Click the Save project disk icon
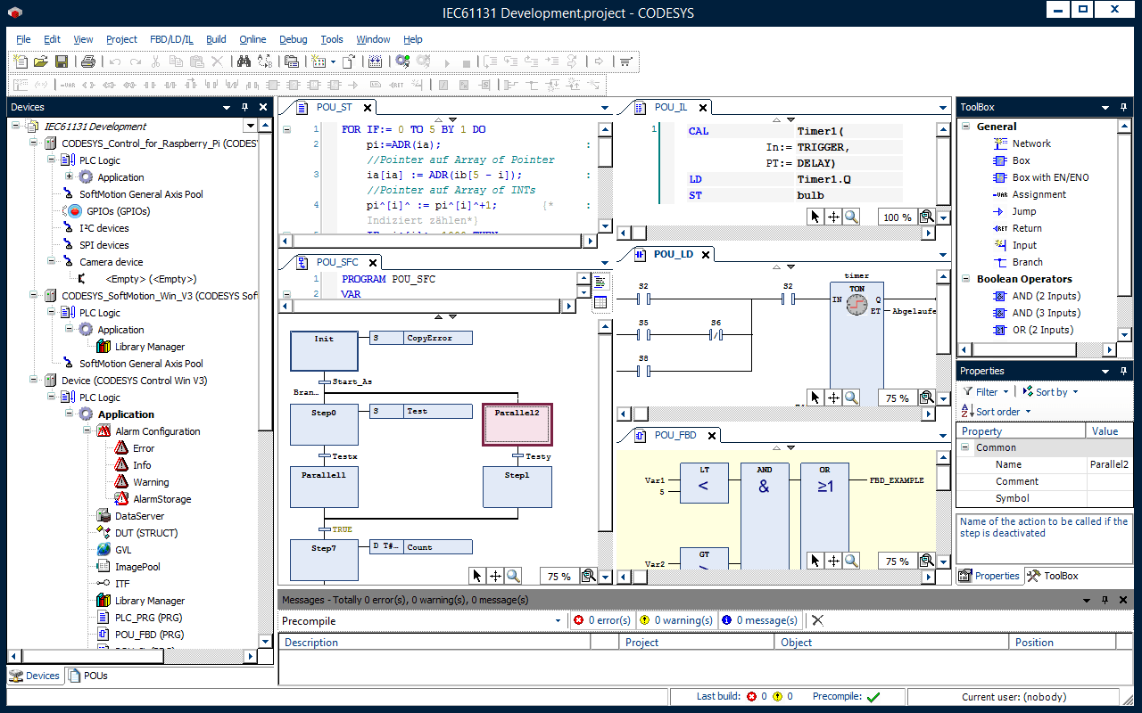The height and width of the screenshot is (713, 1142). click(62, 61)
